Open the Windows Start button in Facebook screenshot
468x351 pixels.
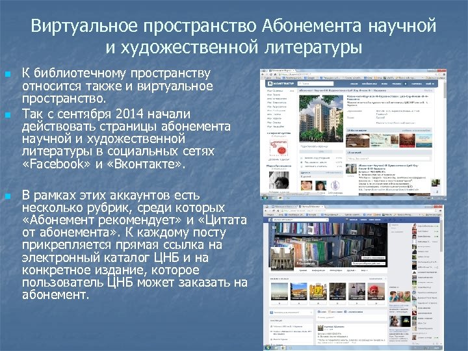point(268,348)
